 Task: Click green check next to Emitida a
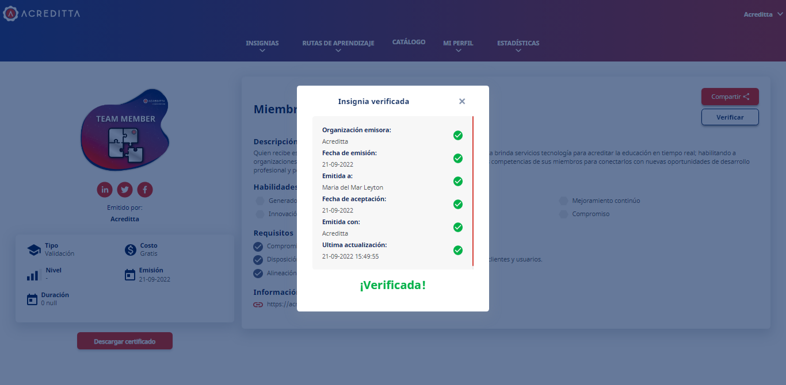pyautogui.click(x=458, y=182)
